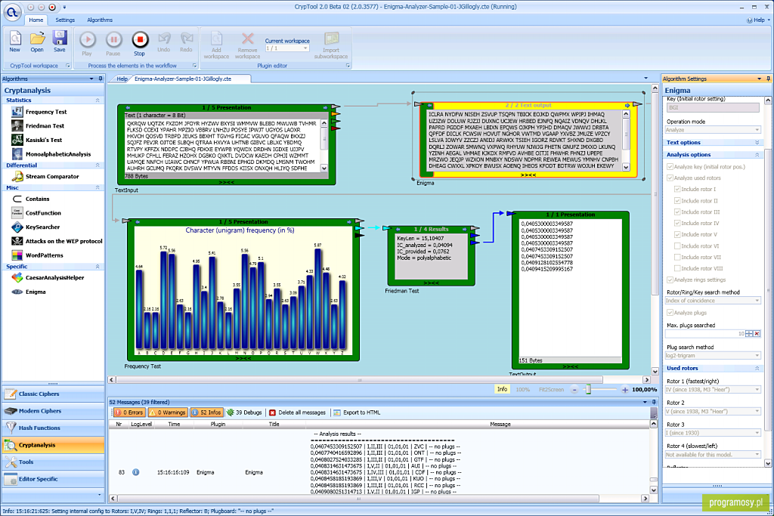Viewport: 774px width, 516px height.
Task: Select Enigma in the Specific list
Action: click(36, 292)
